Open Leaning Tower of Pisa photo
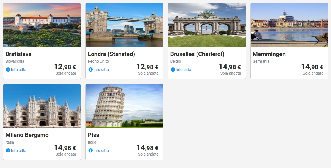The height and width of the screenshot is (168, 331). tap(124, 106)
